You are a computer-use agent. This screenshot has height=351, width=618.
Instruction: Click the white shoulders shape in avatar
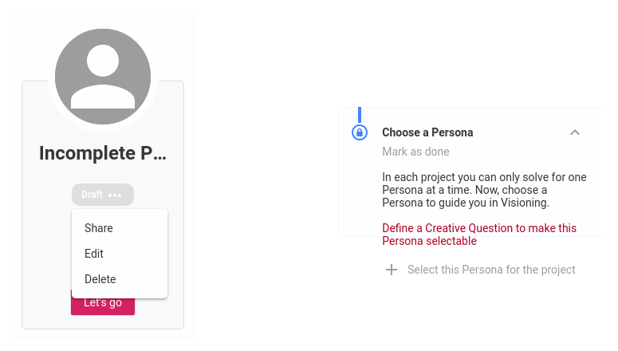click(103, 97)
